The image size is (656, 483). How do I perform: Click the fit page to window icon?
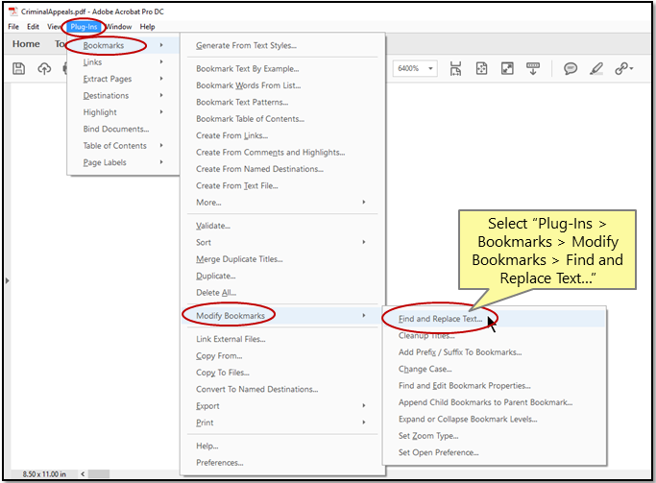point(481,68)
